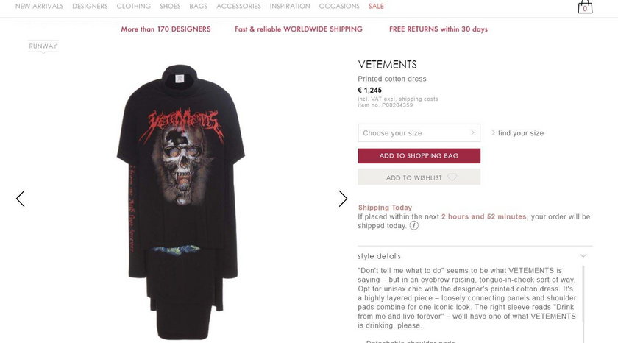This screenshot has height=343, width=618.
Task: Click the Free Returns within 30 days banner
Action: [x=438, y=29]
